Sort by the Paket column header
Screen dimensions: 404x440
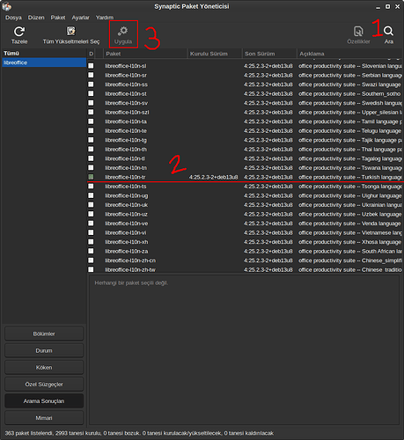coord(145,54)
